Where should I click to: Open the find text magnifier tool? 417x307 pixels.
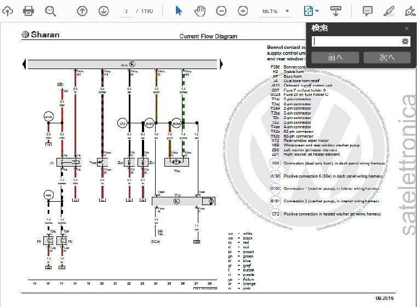coord(50,11)
